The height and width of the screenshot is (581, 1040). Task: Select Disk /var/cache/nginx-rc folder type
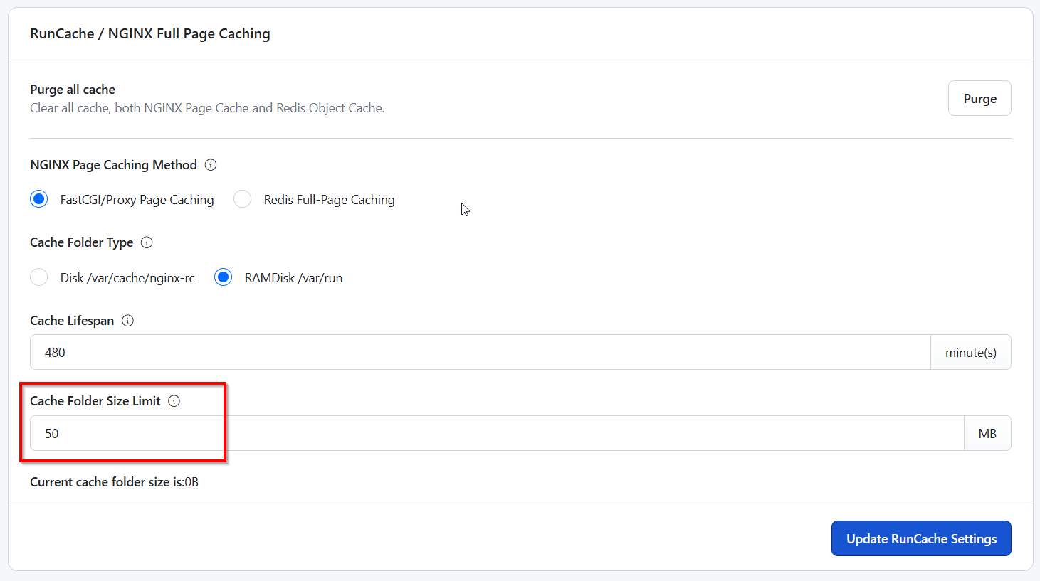coord(39,277)
